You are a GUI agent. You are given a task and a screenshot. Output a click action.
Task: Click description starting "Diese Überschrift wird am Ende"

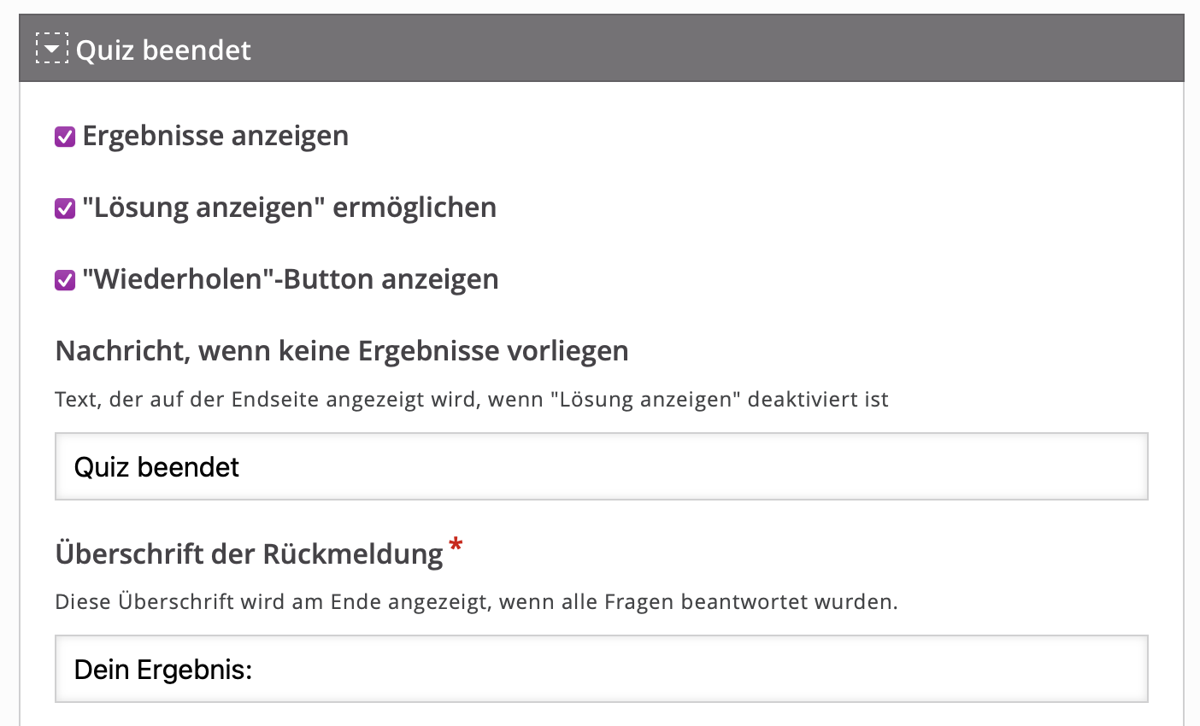coord(476,602)
